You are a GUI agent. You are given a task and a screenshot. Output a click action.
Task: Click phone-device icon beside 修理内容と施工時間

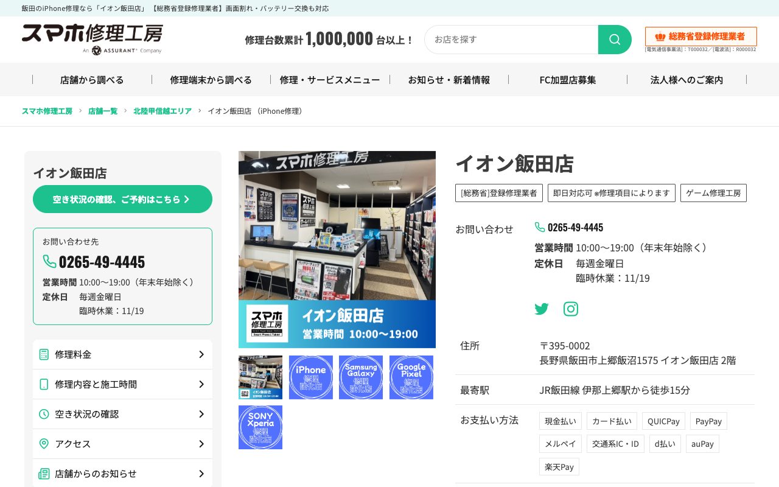point(44,384)
